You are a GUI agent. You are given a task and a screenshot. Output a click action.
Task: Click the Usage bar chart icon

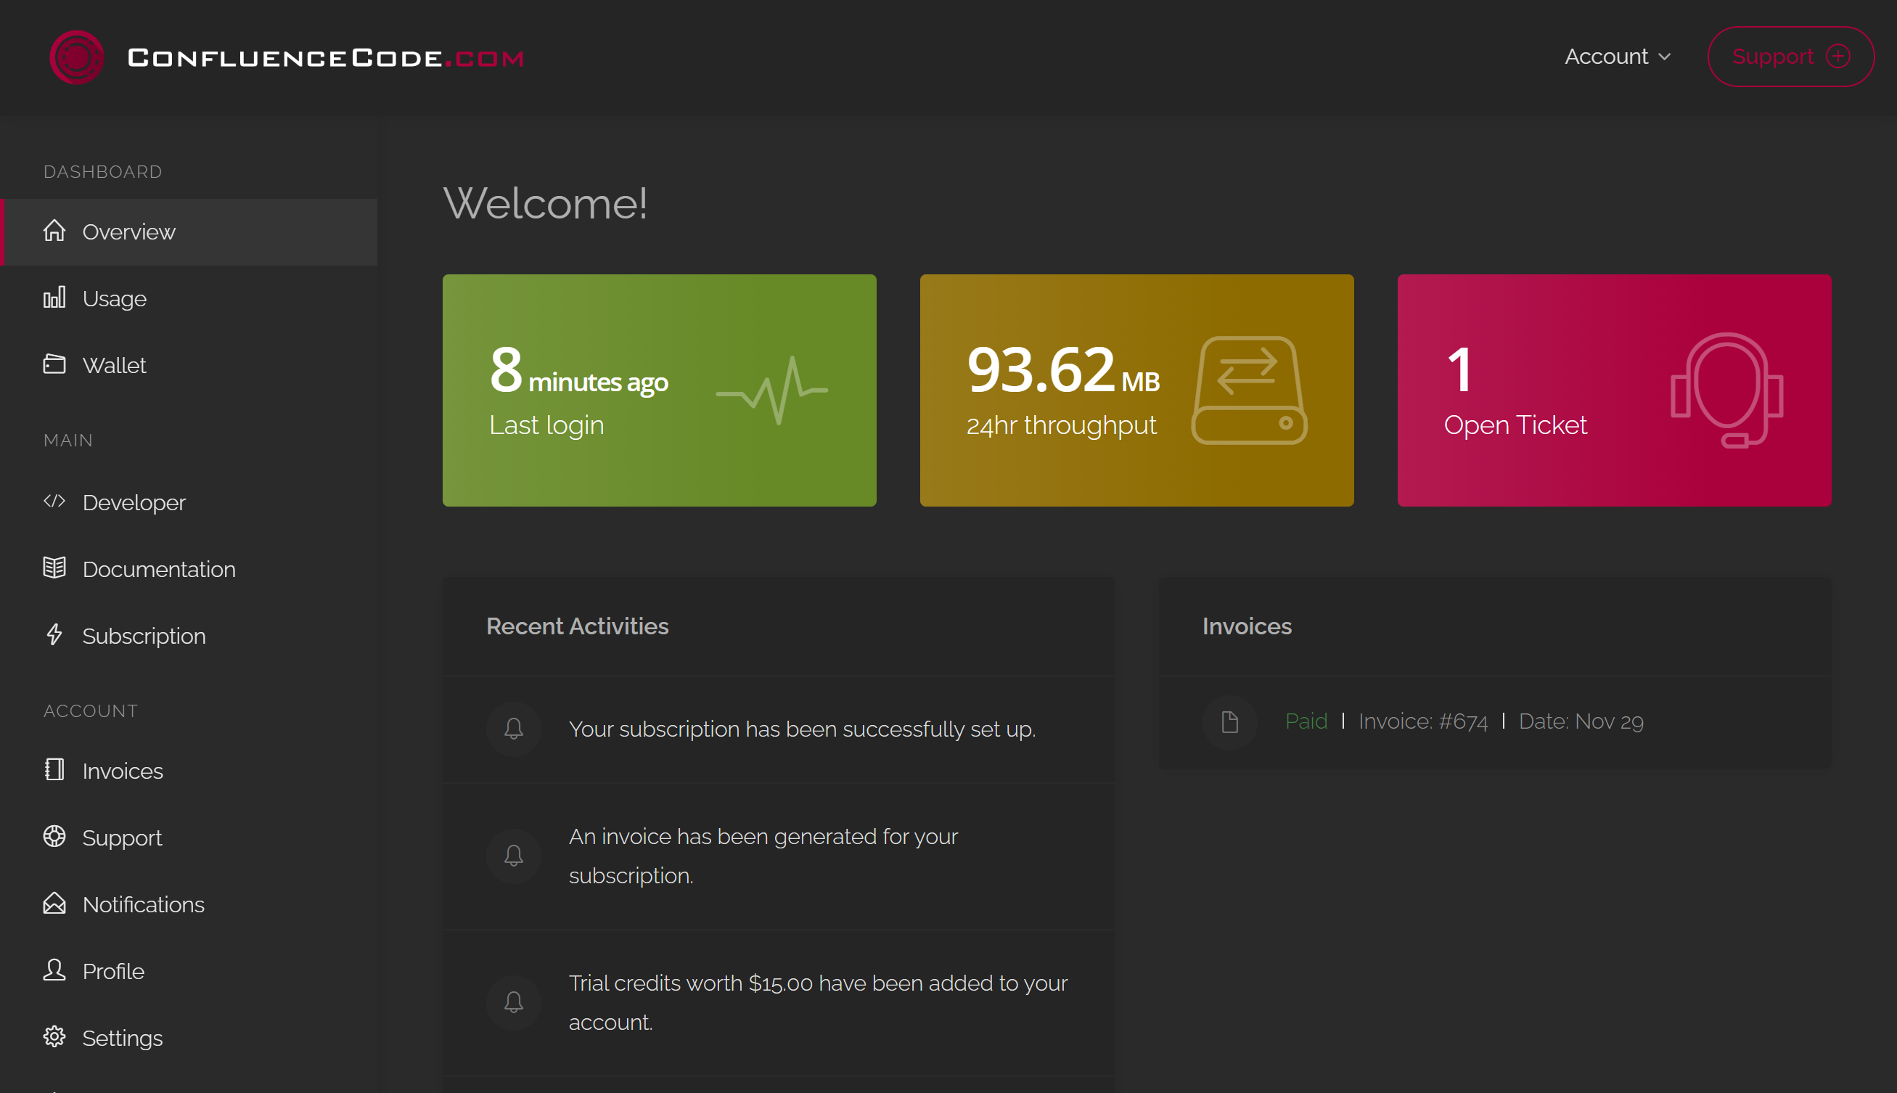(x=54, y=298)
